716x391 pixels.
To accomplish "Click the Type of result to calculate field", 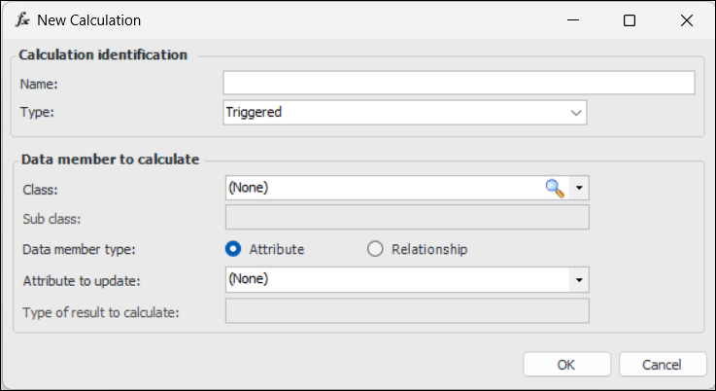I will pyautogui.click(x=407, y=311).
